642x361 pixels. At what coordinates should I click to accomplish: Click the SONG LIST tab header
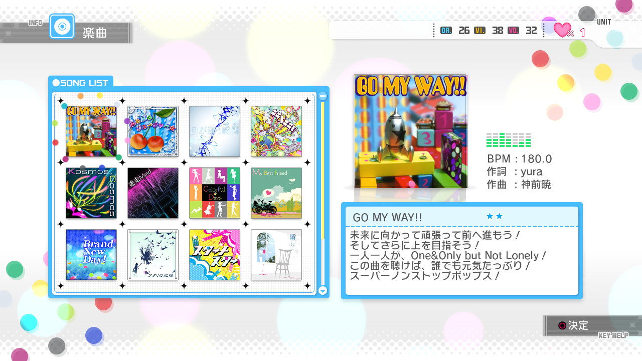[x=81, y=83]
